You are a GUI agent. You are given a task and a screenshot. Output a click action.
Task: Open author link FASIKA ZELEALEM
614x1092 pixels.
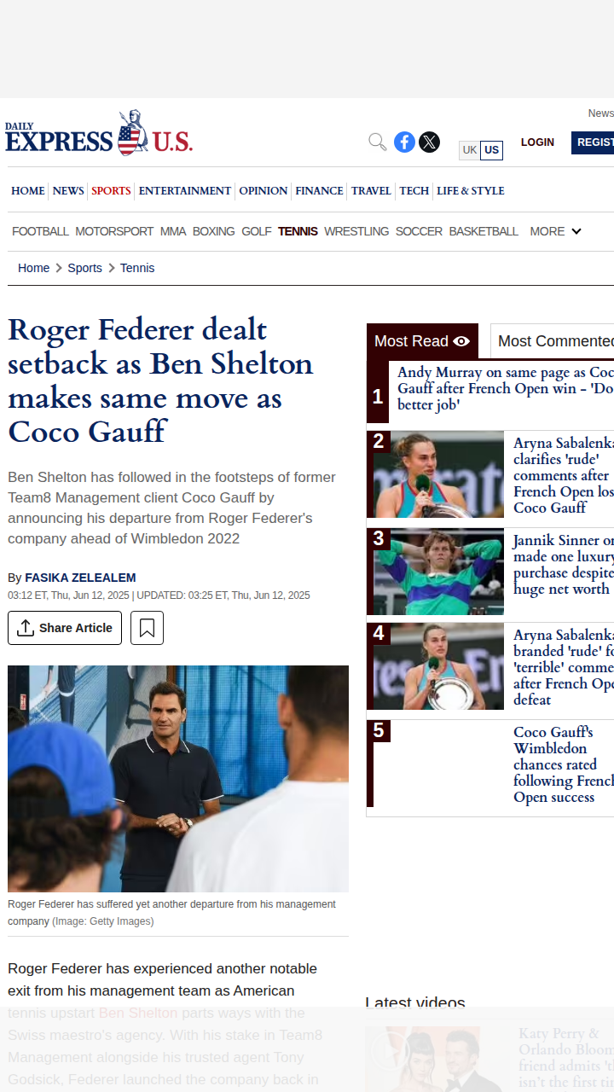pyautogui.click(x=80, y=578)
